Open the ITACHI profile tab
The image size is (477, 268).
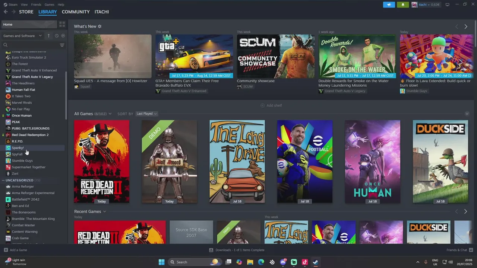(x=102, y=12)
